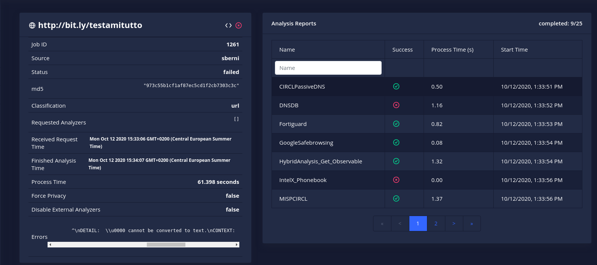Click DNSDB process time 1.16
This screenshot has width=597, height=265.
437,105
